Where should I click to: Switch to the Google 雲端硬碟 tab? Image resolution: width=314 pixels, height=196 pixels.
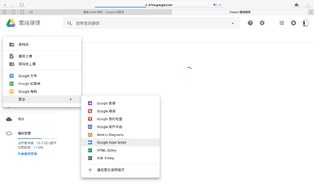(240, 12)
